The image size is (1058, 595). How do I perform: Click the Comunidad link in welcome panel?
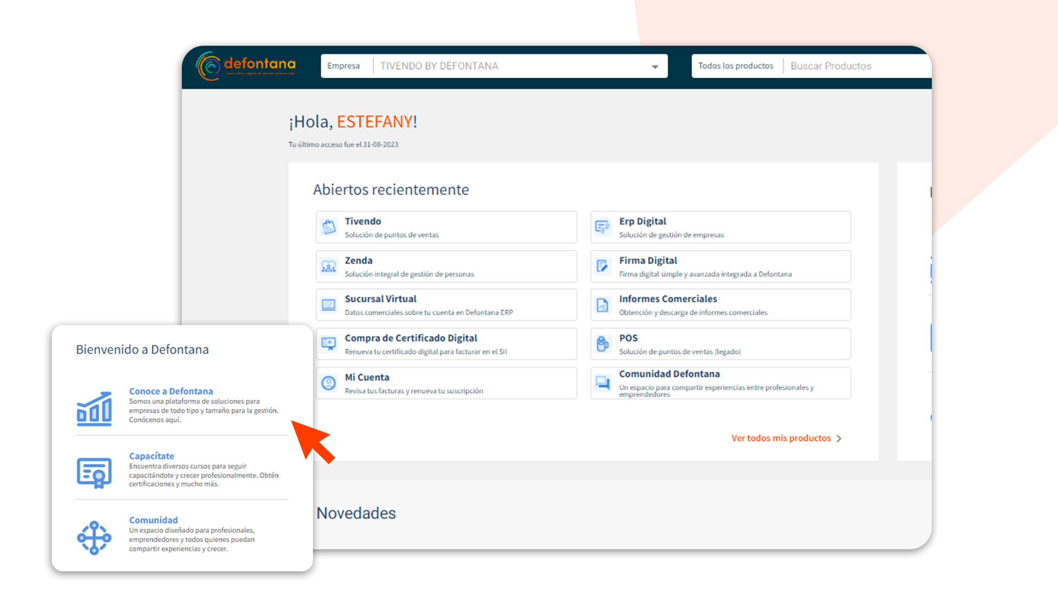153,520
